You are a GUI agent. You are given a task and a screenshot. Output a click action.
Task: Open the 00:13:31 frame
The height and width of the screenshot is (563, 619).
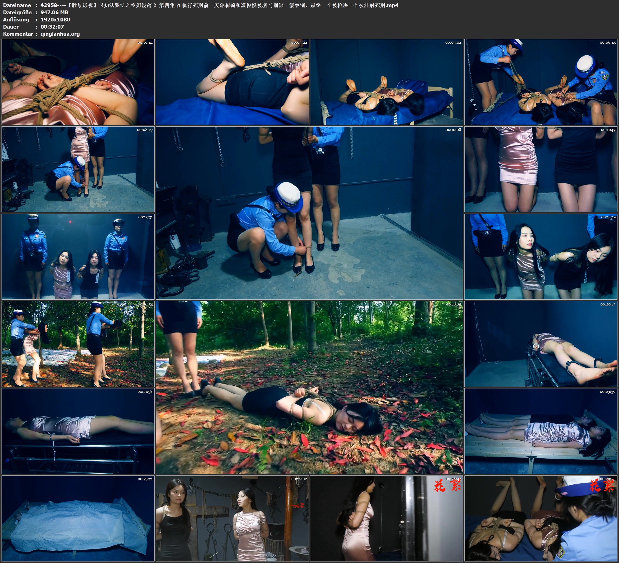(x=78, y=256)
